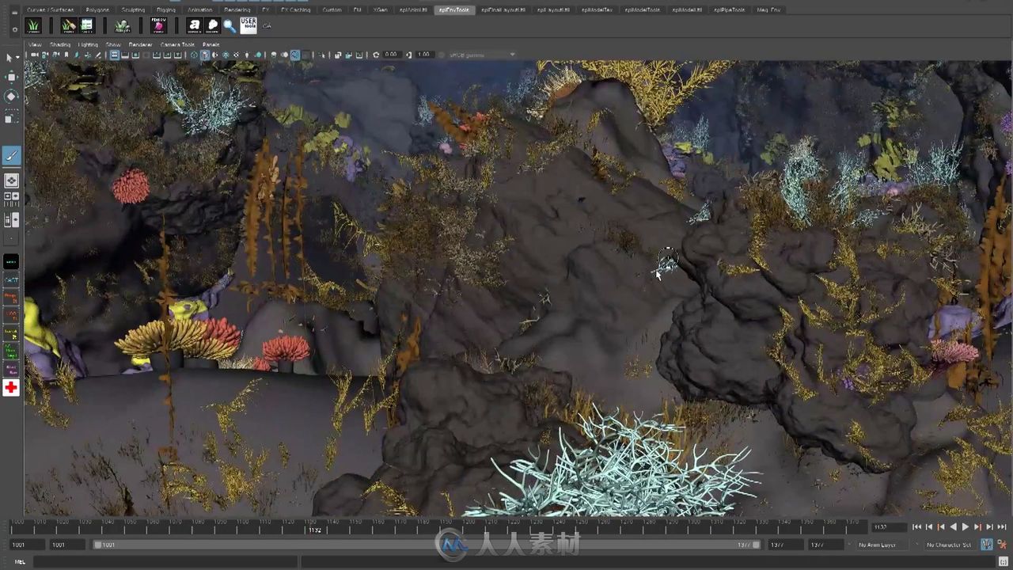Open the Shading panel menu
The width and height of the screenshot is (1013, 570).
click(60, 44)
